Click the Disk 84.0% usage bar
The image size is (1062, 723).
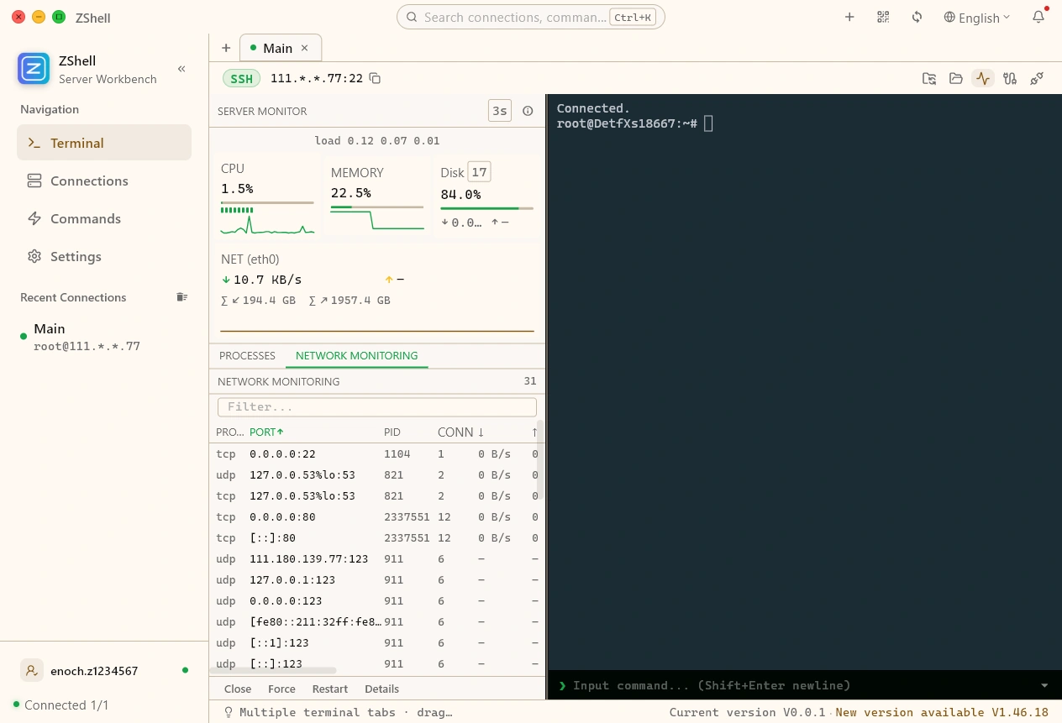coord(486,208)
